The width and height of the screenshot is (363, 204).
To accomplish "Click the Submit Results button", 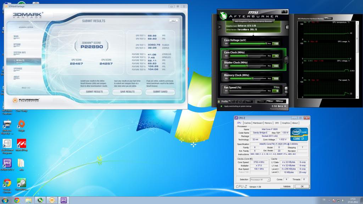I will coord(94,92).
